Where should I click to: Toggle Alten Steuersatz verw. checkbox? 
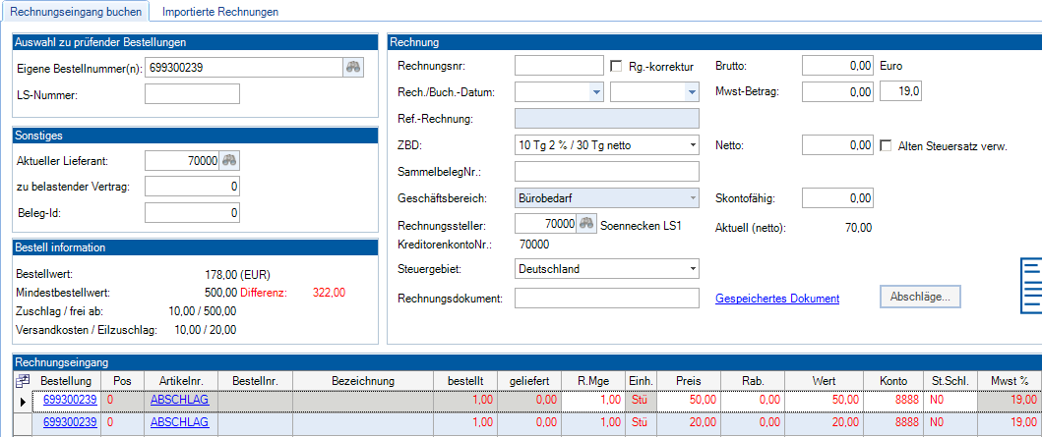(x=885, y=145)
